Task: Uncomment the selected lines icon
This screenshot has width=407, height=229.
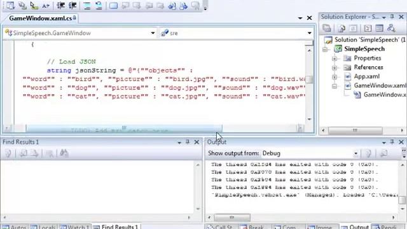Action: (x=99, y=6)
